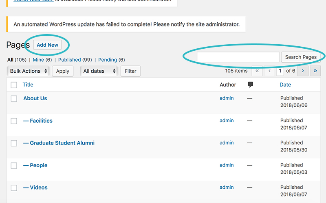Open the Bulk Actions dropdown
Screen dimensions: 326x203
28,71
